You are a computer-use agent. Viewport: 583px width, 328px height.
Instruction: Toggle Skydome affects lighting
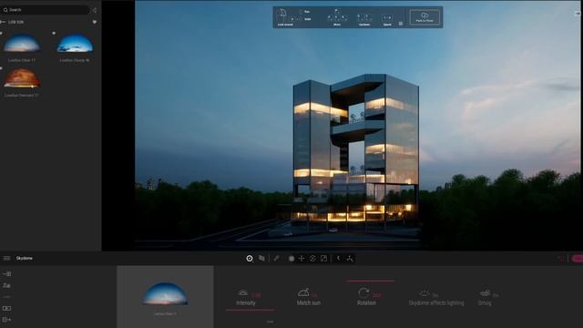click(x=436, y=298)
